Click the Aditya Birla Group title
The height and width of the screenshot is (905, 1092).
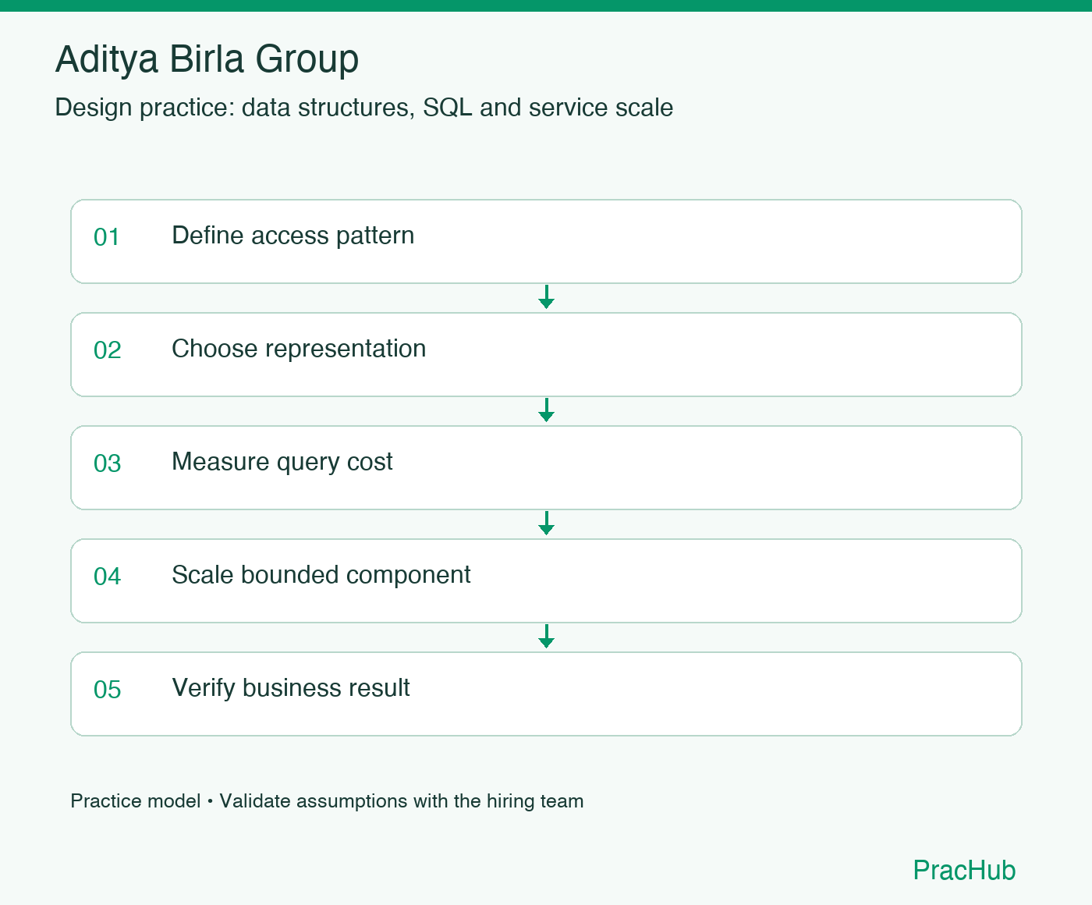click(x=207, y=60)
